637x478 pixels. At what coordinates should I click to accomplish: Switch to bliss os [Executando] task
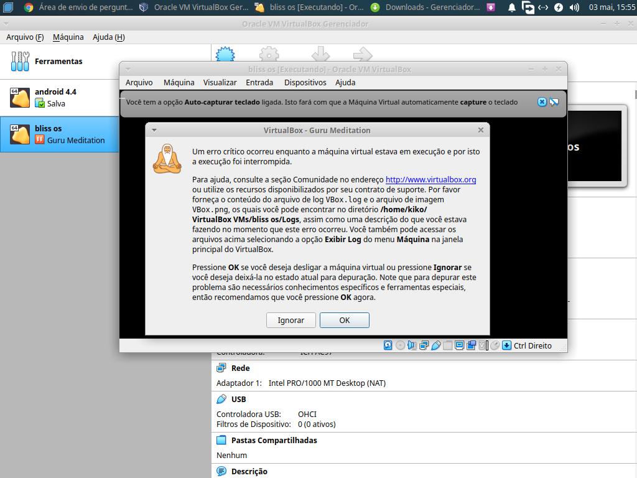click(310, 7)
